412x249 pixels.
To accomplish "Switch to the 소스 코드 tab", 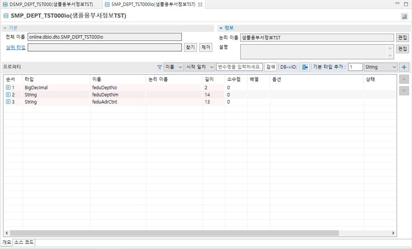I will [24, 243].
